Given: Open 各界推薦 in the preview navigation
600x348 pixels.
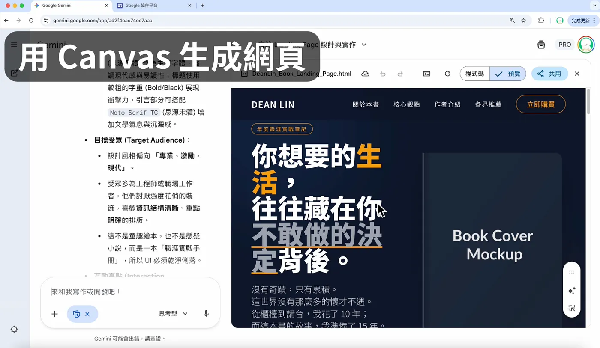Looking at the screenshot, I should (488, 104).
